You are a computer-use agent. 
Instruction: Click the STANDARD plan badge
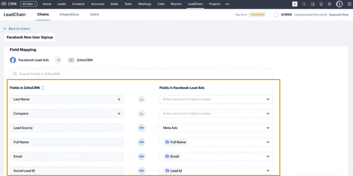click(257, 14)
